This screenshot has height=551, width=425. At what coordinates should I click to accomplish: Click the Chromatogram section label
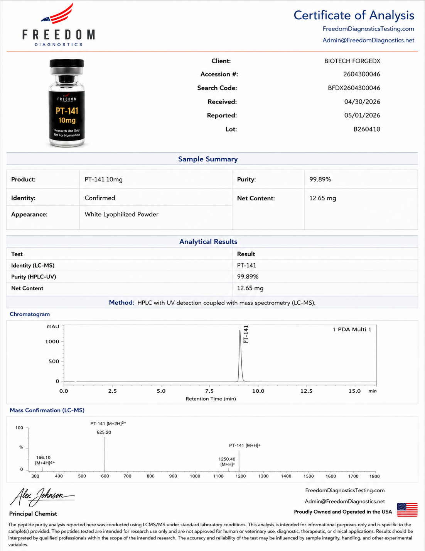click(x=30, y=314)
